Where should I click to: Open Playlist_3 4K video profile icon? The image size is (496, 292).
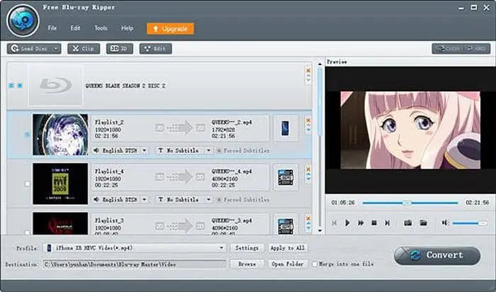(x=286, y=225)
